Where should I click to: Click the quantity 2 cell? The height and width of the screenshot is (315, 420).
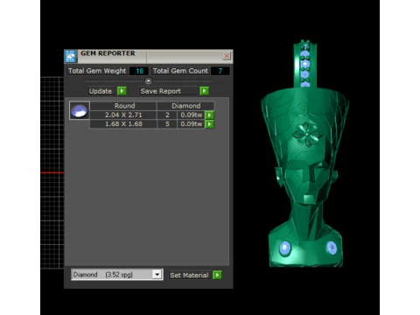pos(167,115)
